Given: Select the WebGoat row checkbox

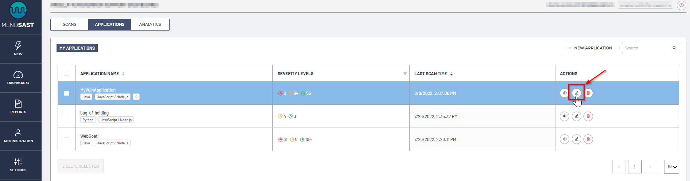Looking at the screenshot, I should pos(66,140).
